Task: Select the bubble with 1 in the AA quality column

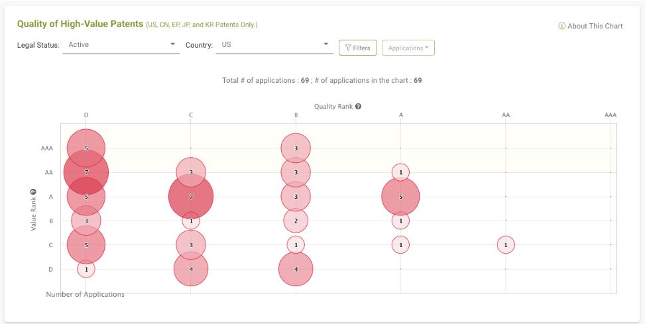Action: click(x=506, y=245)
